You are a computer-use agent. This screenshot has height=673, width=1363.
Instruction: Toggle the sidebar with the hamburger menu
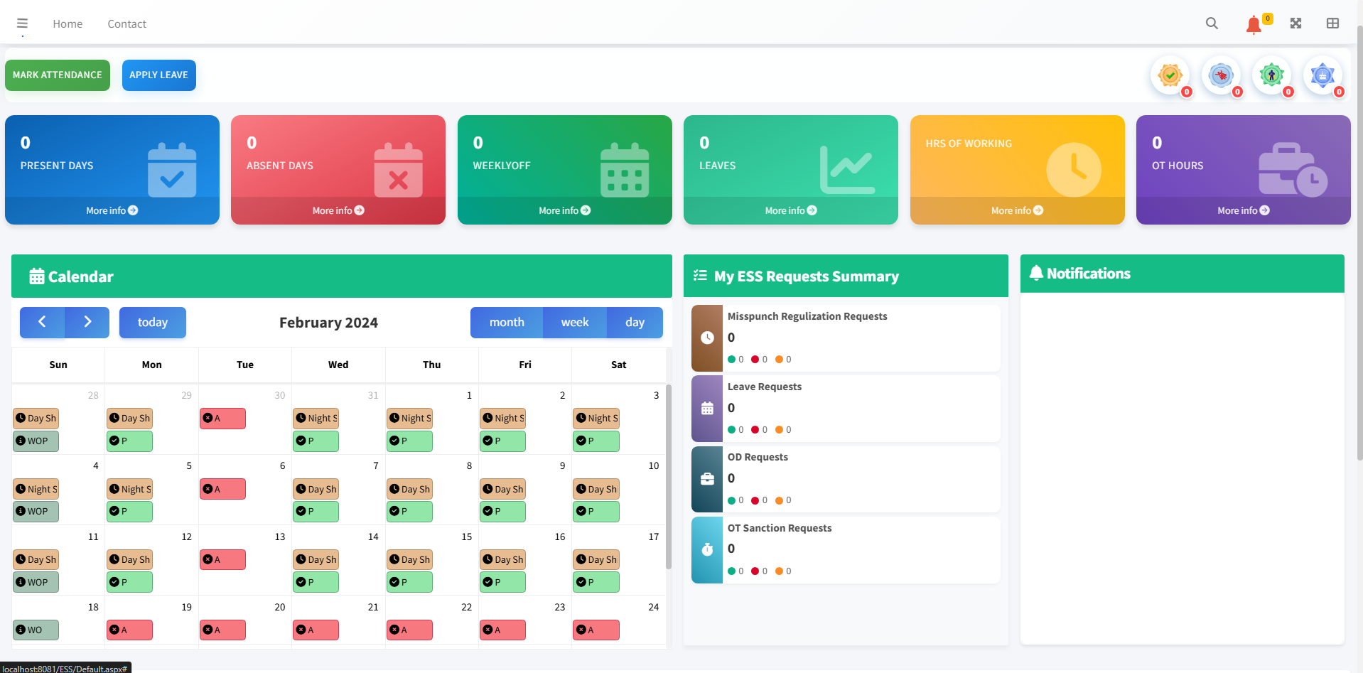[22, 23]
